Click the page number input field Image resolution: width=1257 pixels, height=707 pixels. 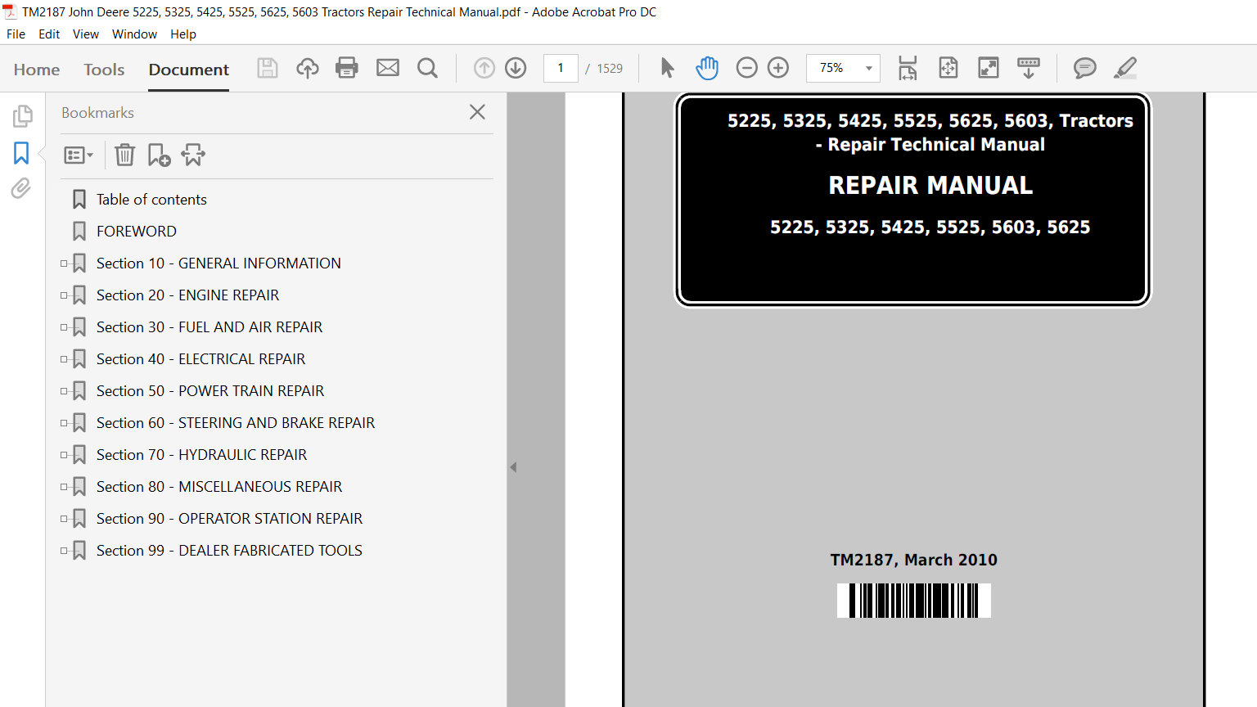click(561, 68)
